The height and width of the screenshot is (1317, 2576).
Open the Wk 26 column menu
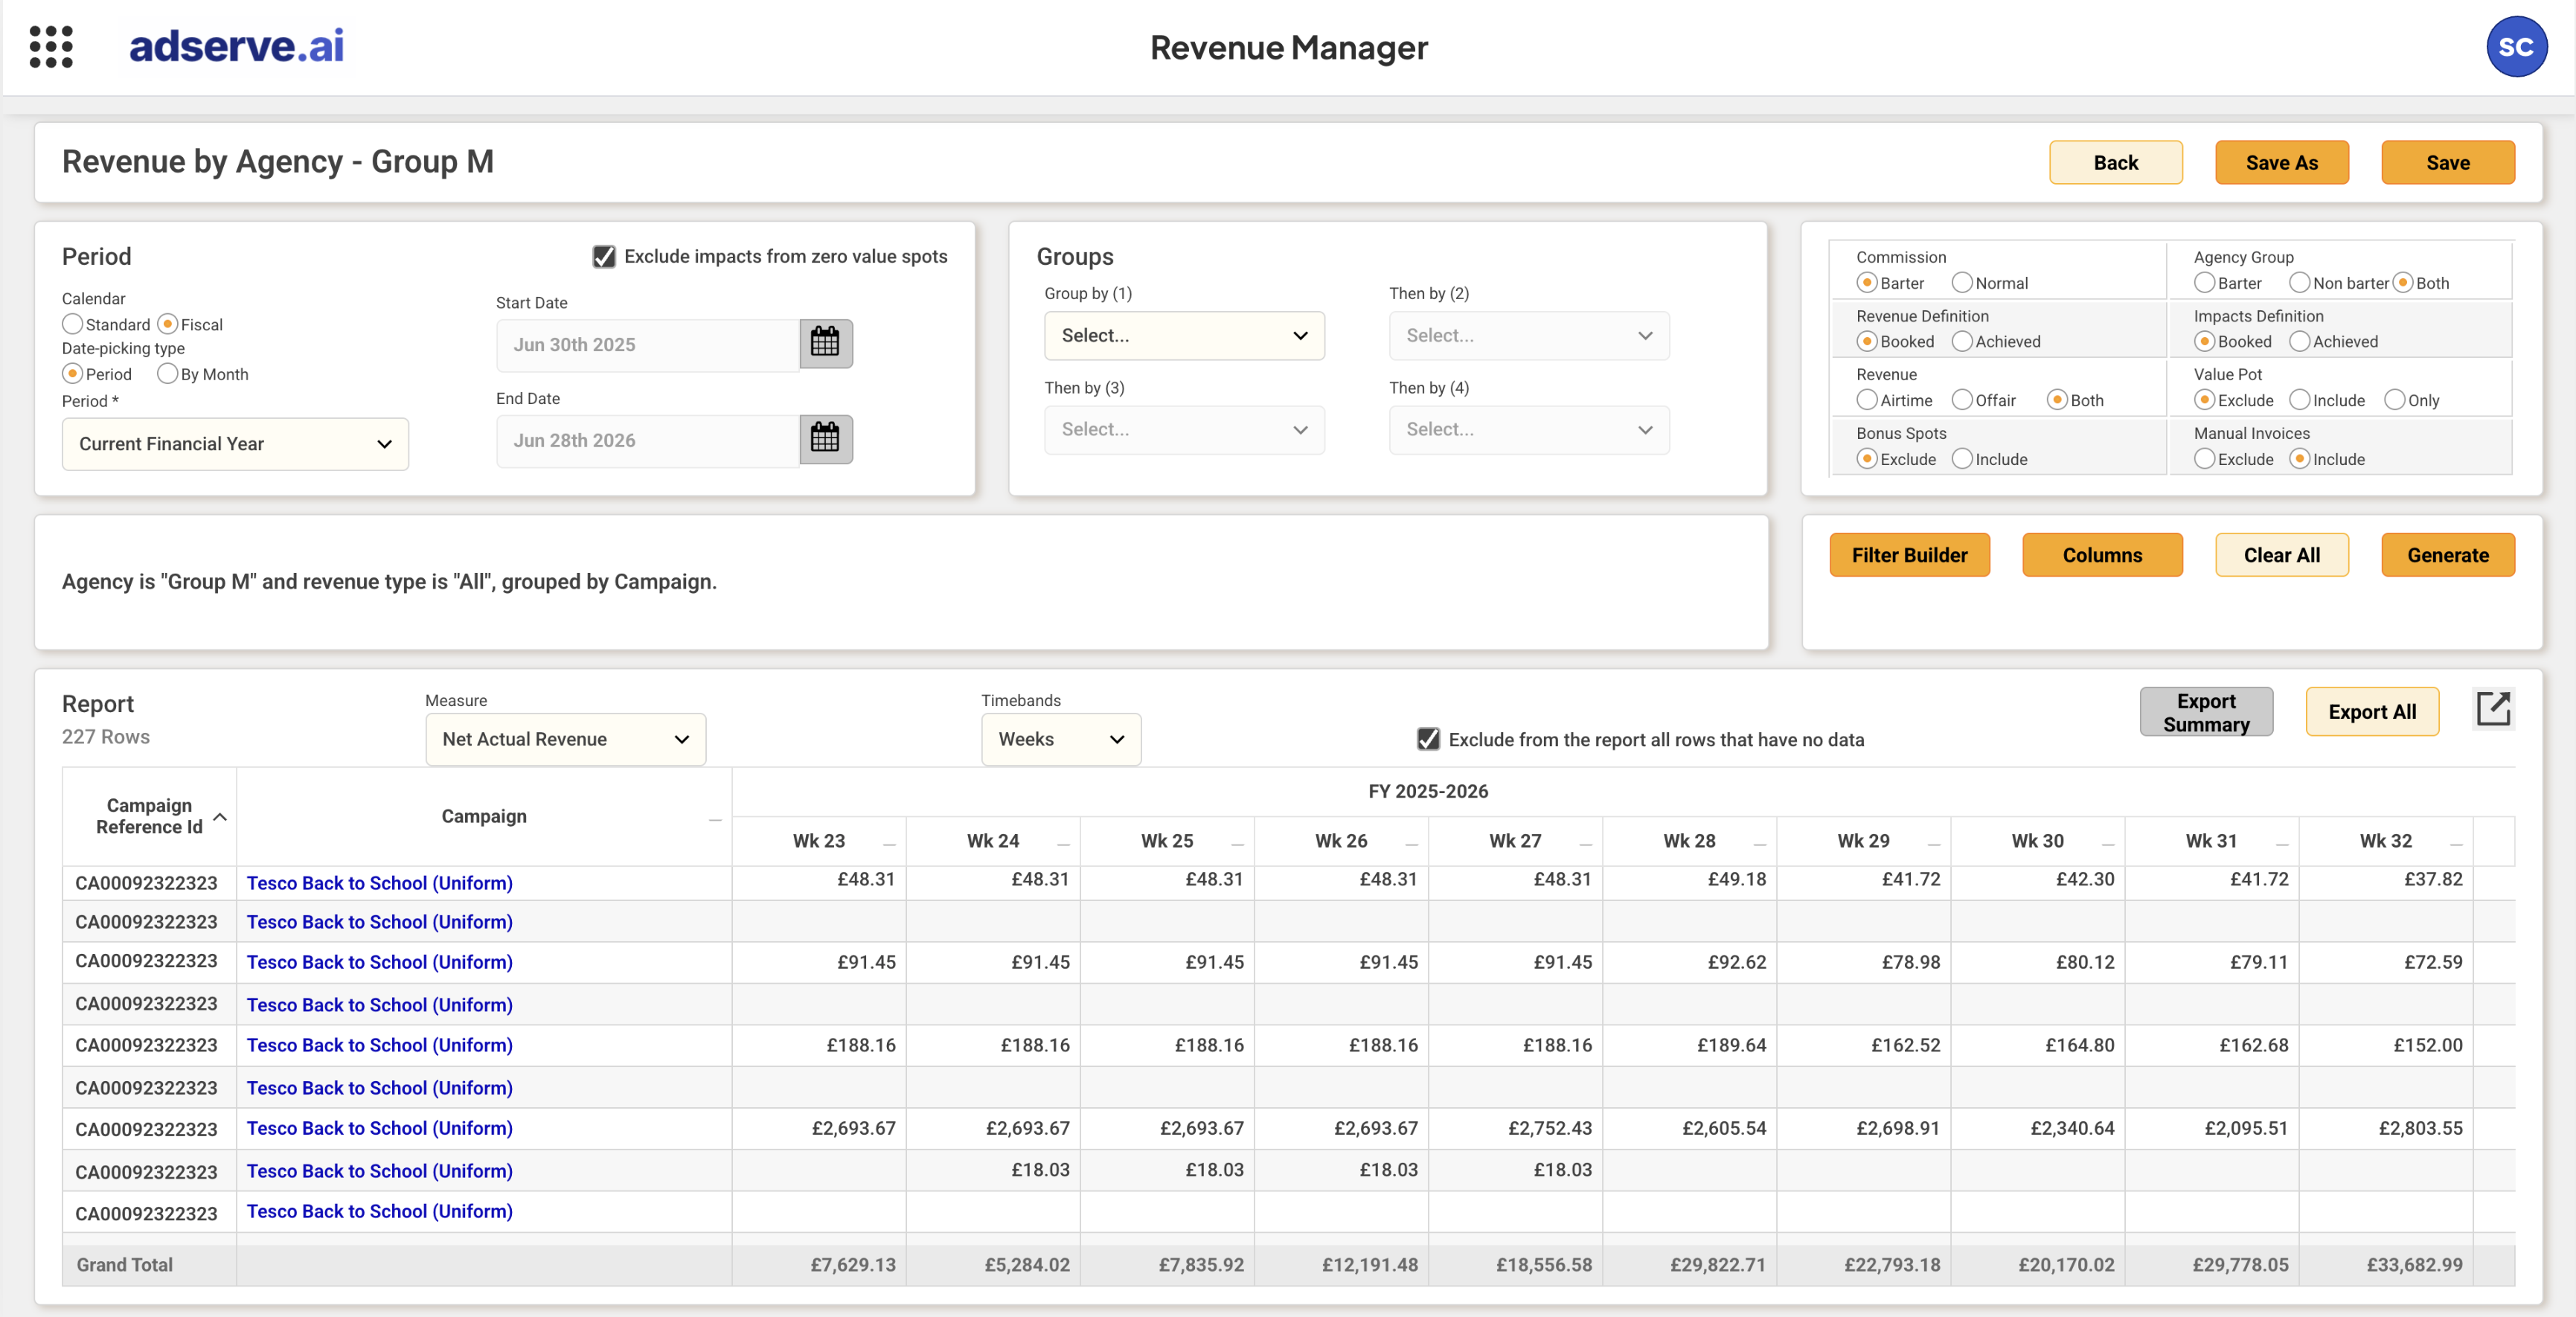click(1411, 844)
